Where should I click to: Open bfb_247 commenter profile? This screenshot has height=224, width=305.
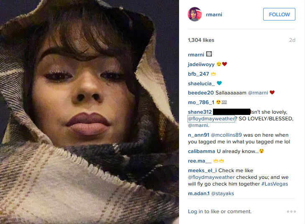pos(198,74)
